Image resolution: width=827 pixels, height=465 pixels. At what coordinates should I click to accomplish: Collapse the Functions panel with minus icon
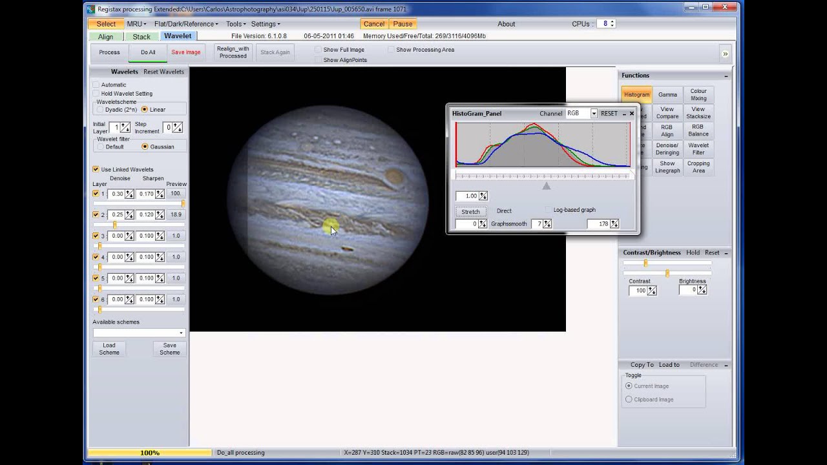click(726, 76)
